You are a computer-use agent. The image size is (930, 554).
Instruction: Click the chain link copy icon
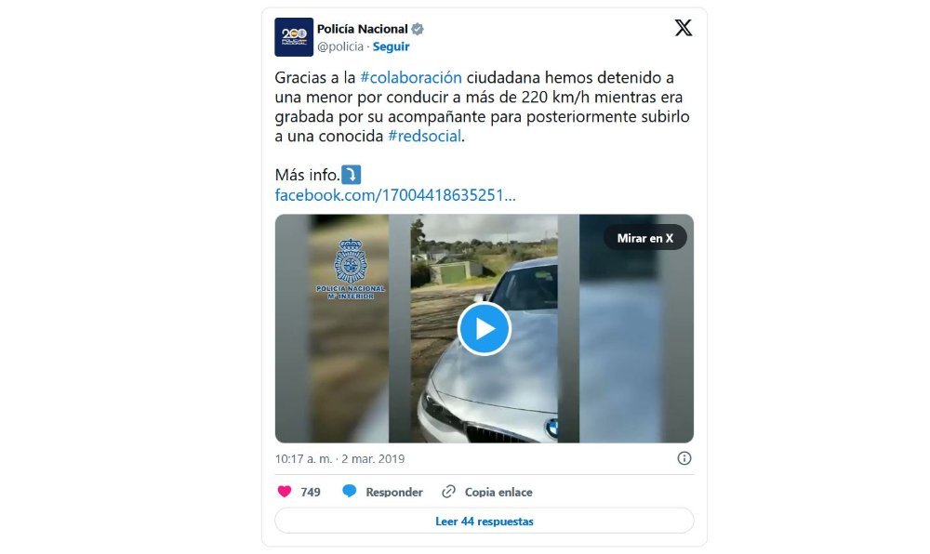[x=448, y=491]
